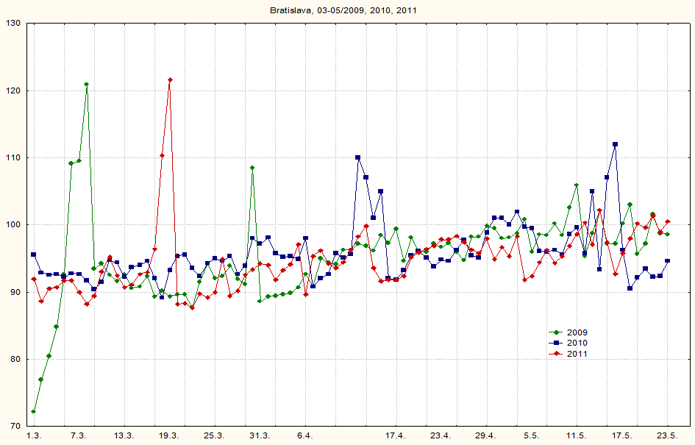This screenshot has height=445, width=695.
Task: Click the lowest green point at 1.3.
Action: pyautogui.click(x=34, y=411)
